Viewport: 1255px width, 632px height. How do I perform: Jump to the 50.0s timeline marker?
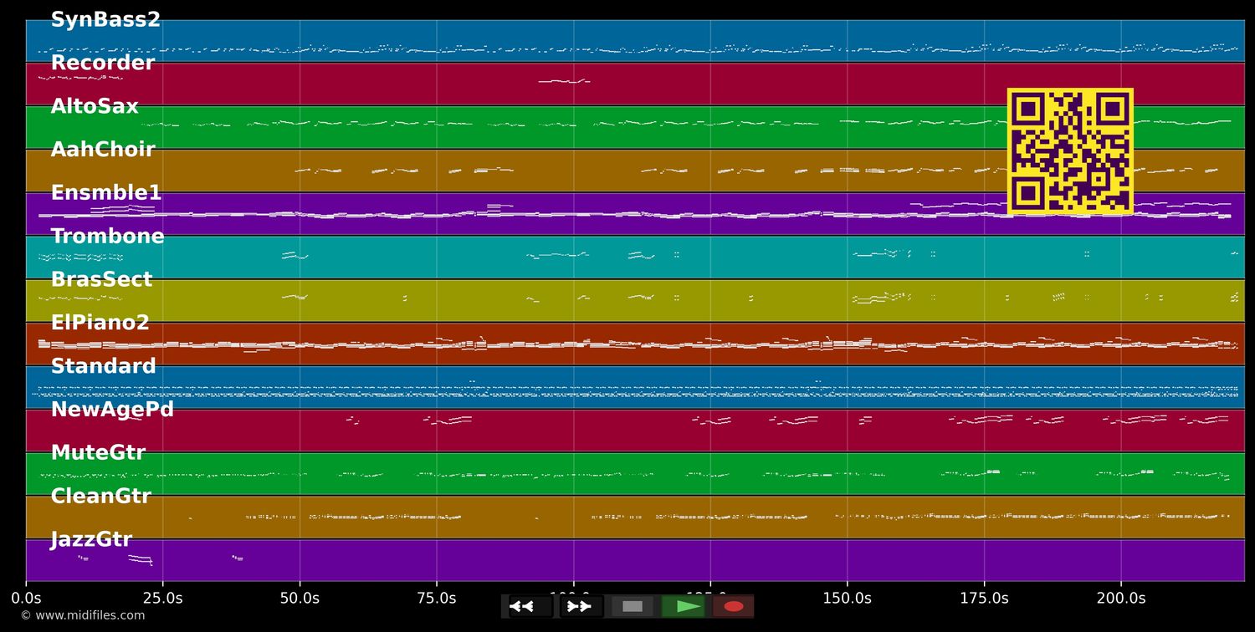click(x=300, y=598)
